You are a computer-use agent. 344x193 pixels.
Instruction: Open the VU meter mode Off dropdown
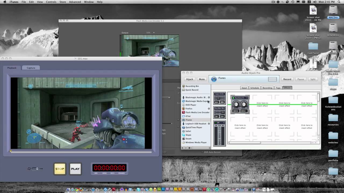pos(220,123)
